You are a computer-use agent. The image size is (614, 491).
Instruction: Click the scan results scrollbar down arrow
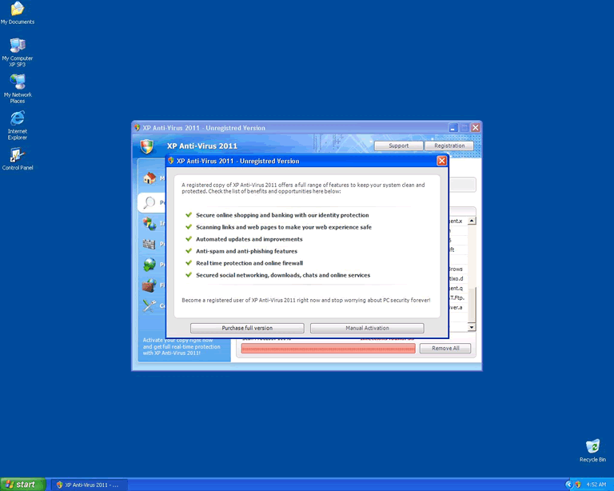tap(472, 327)
